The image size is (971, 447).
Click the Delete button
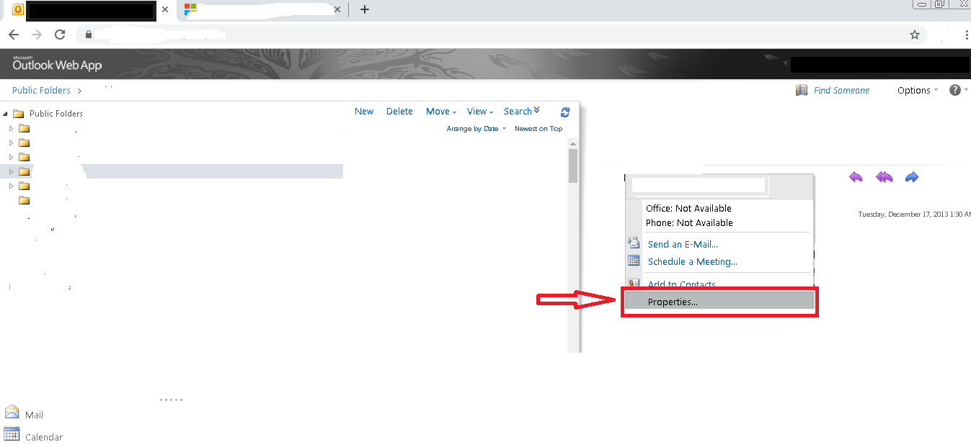399,112
